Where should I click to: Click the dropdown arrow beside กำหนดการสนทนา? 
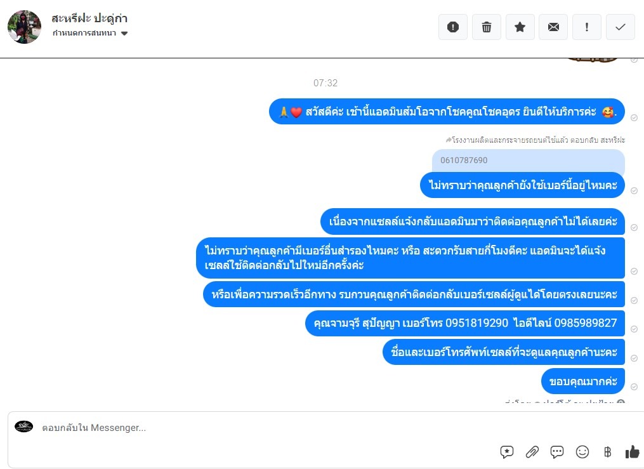point(124,33)
